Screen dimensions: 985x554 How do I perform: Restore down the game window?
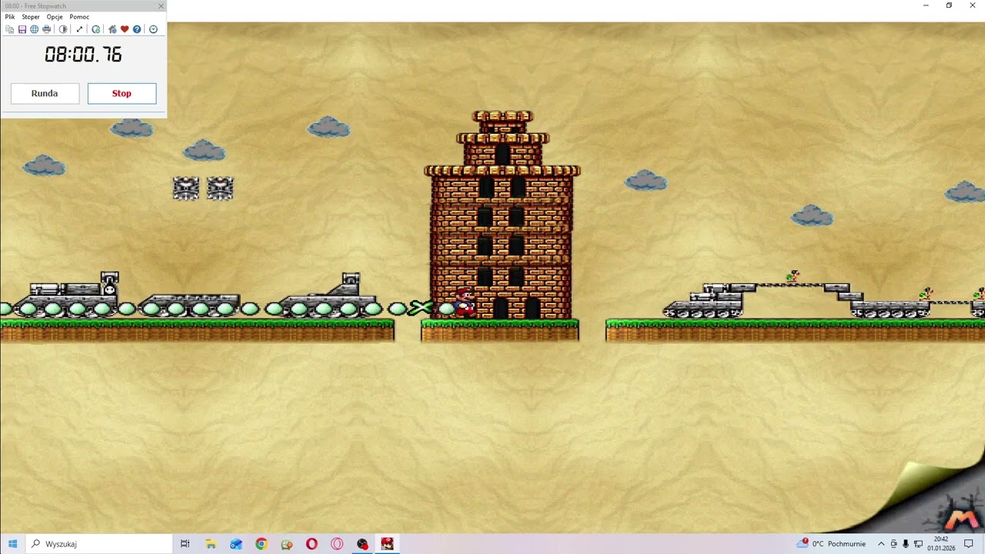pyautogui.click(x=949, y=5)
